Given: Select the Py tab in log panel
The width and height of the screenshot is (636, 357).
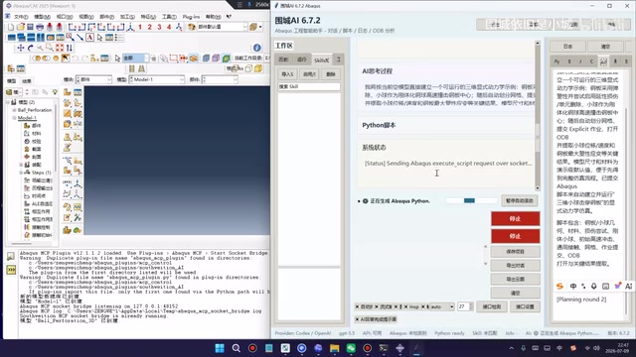Looking at the screenshot, I should tap(556, 61).
